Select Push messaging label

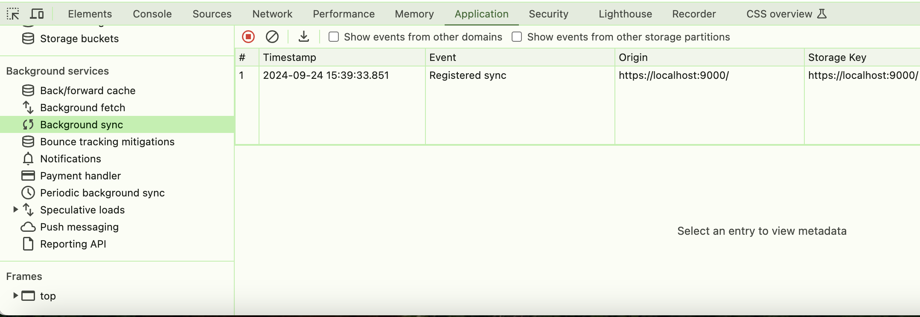(79, 227)
